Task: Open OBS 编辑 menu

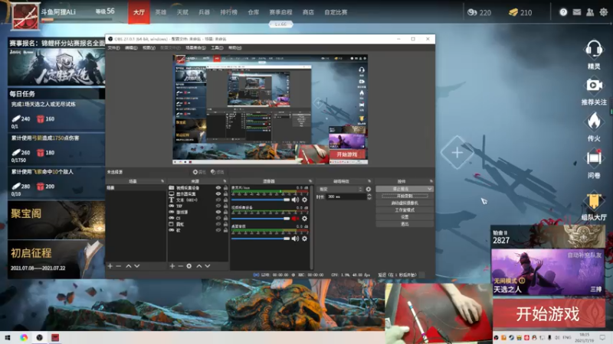Action: pos(131,47)
